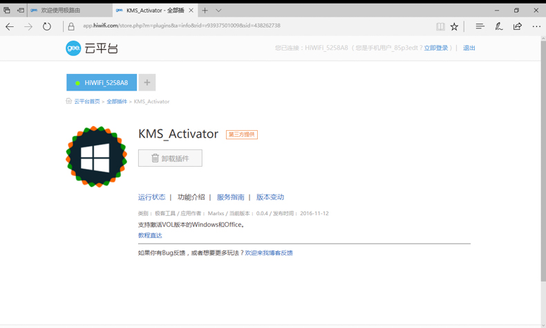This screenshot has height=328, width=546.
Task: Open reading view book icon
Action: click(440, 26)
